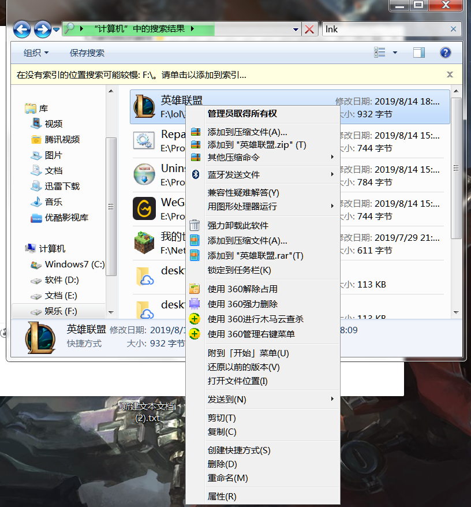Open 优酷影视库 library
The height and width of the screenshot is (507, 471).
59,218
